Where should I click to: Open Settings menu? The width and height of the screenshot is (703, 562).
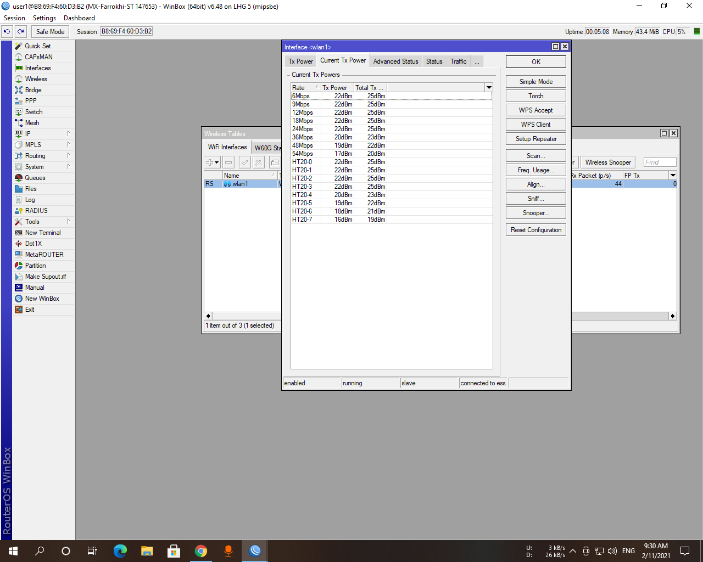(44, 18)
